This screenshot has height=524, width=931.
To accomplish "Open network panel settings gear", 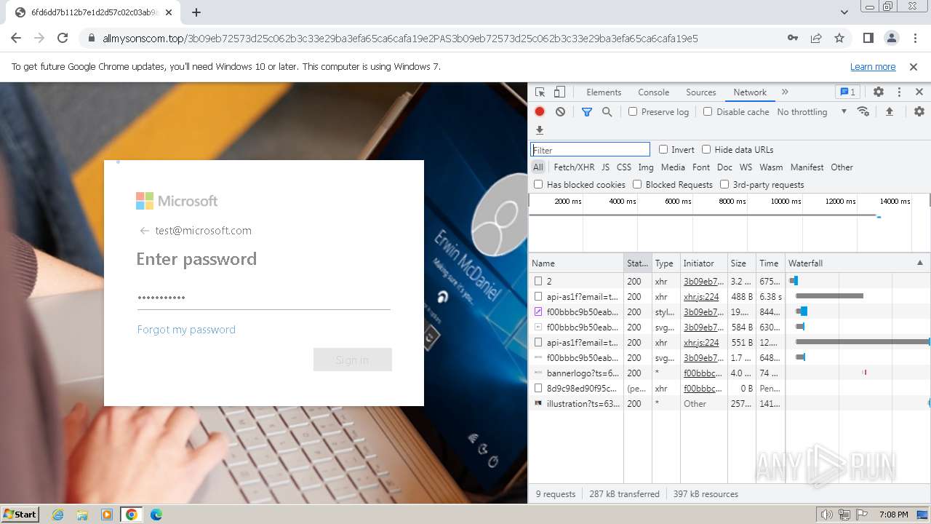I will pyautogui.click(x=919, y=112).
